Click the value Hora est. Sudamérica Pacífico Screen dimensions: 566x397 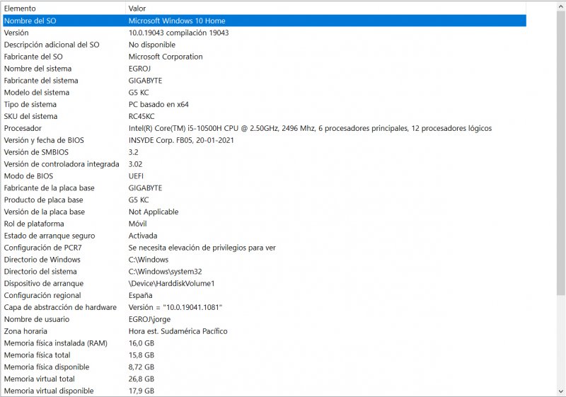[178, 330]
